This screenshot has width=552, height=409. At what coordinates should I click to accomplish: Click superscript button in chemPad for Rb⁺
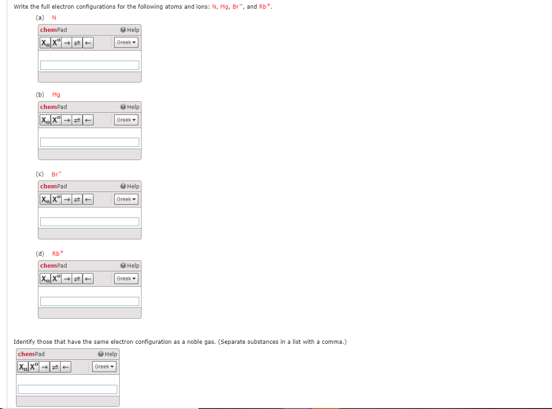(56, 279)
